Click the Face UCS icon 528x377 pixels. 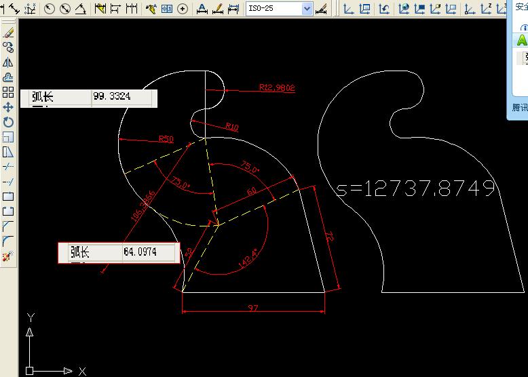(x=435, y=8)
